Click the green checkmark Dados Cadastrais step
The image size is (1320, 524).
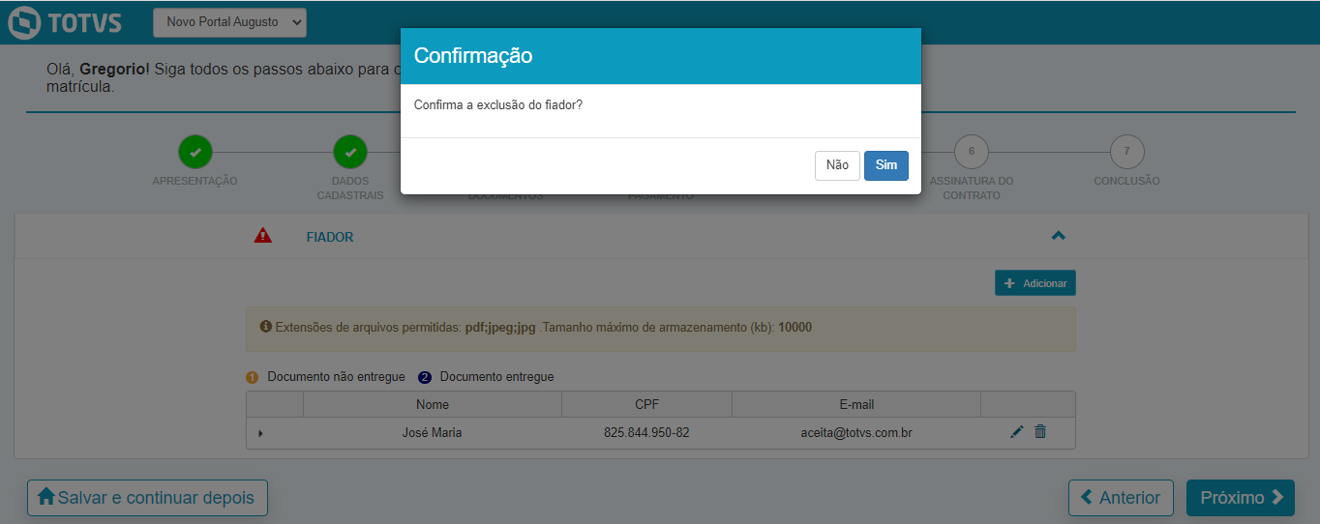pyautogui.click(x=350, y=152)
